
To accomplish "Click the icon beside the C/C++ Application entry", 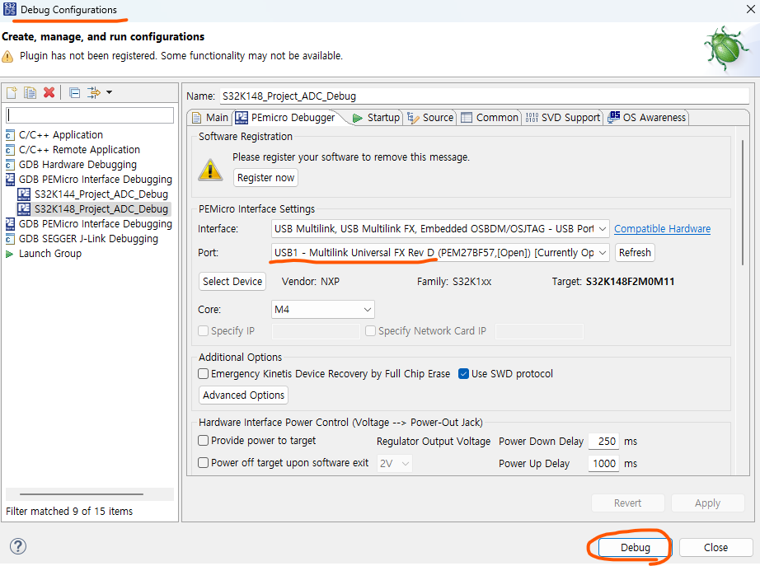I will (10, 135).
